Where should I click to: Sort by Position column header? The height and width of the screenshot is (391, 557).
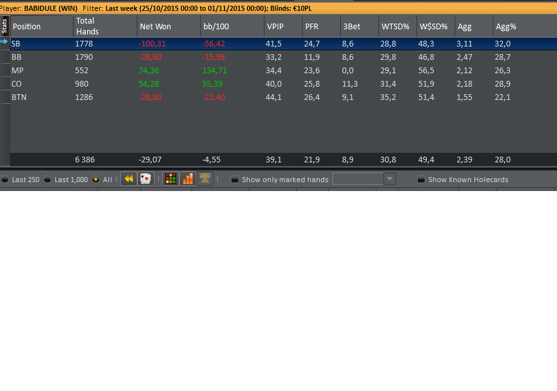(x=42, y=26)
